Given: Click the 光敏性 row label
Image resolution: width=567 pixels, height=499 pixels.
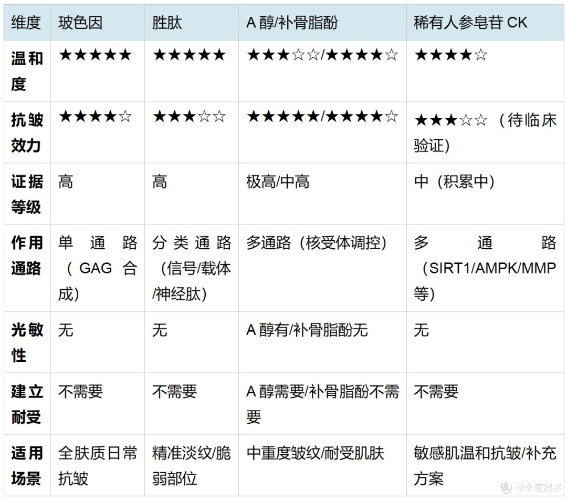Looking at the screenshot, I should point(27,342).
